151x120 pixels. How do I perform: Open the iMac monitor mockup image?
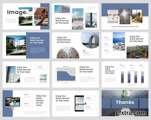13,103
